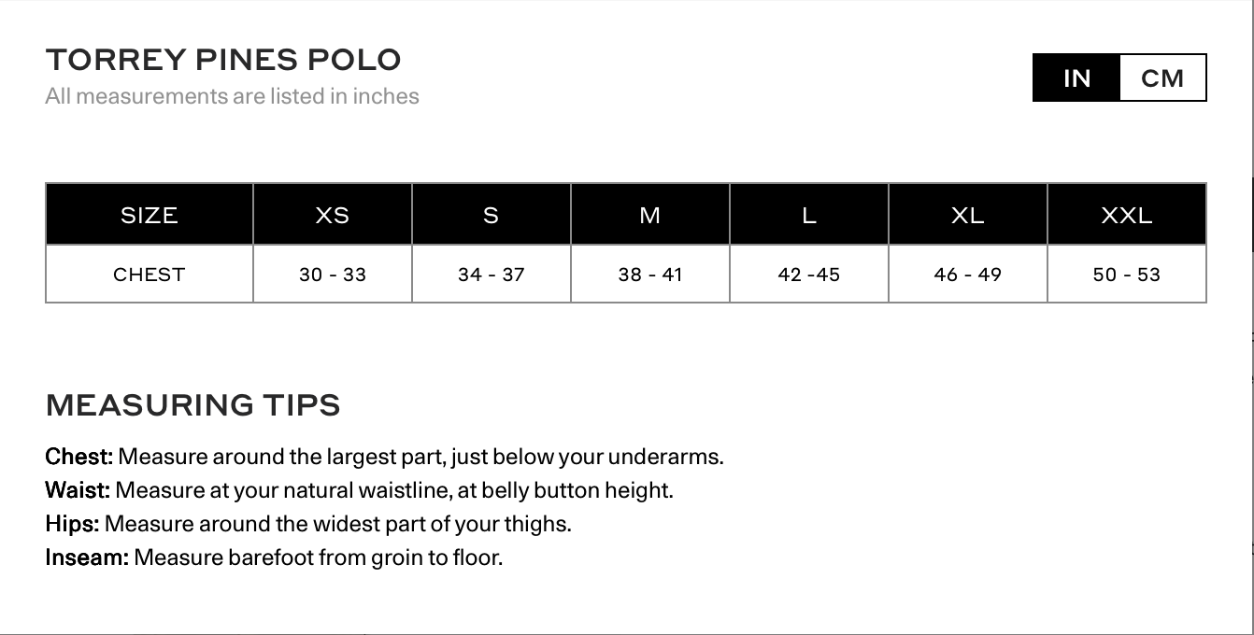Click the Waist measuring tip text
Screen dimensions: 1254x635
tap(359, 490)
